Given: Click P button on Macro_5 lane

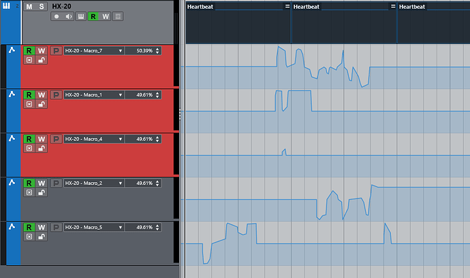Looking at the screenshot, I should point(56,227).
